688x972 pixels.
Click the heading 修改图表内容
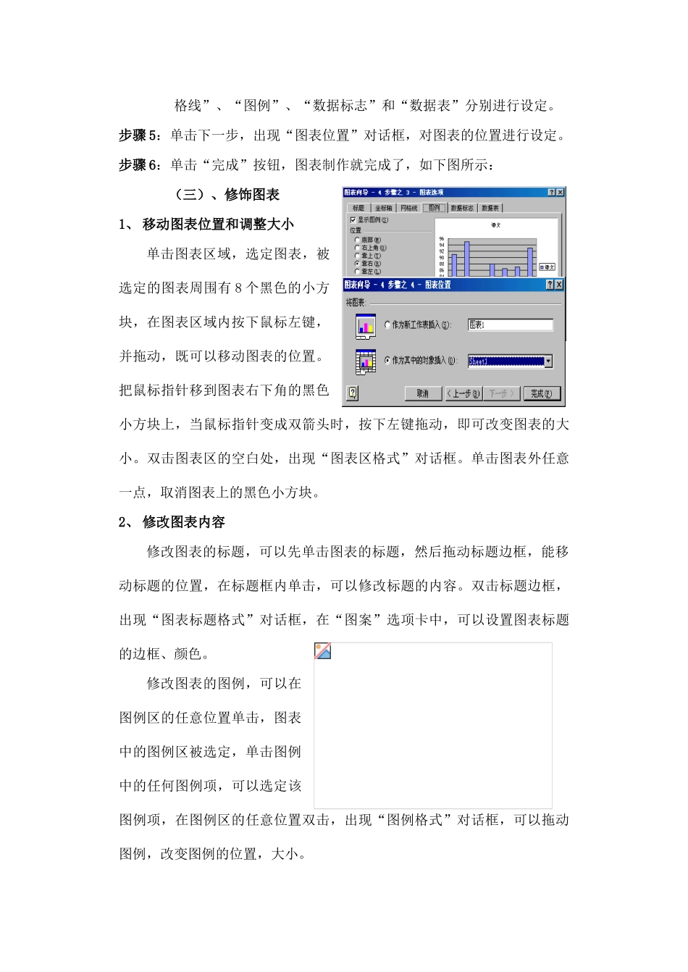184,521
